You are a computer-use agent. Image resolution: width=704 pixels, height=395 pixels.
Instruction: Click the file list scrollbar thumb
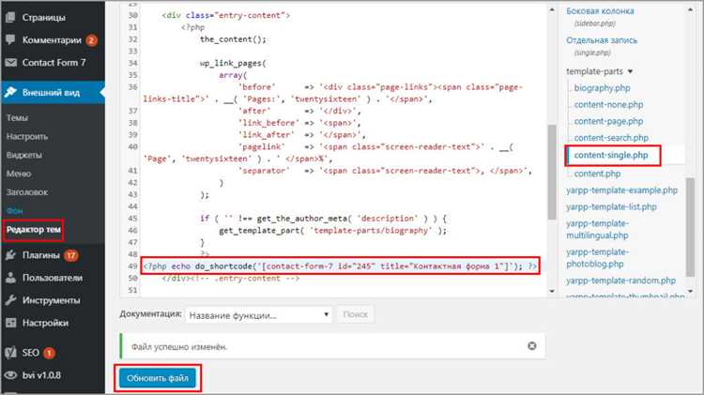[x=691, y=227]
